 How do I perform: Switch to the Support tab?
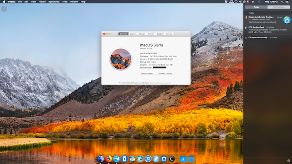160,34
